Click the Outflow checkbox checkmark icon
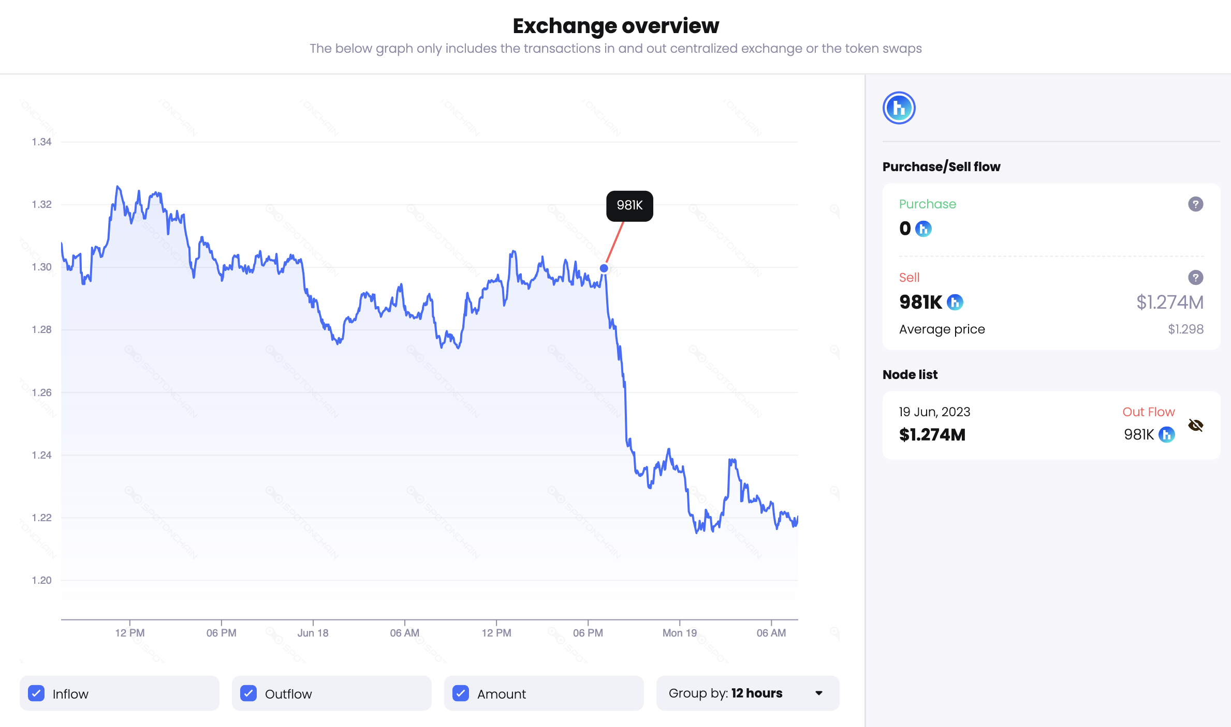Screen dimensions: 1231x727 [249, 693]
